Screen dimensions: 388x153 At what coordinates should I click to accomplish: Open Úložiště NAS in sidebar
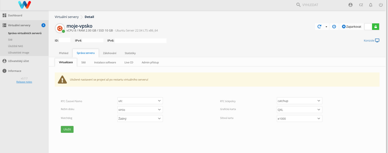pyautogui.click(x=15, y=46)
